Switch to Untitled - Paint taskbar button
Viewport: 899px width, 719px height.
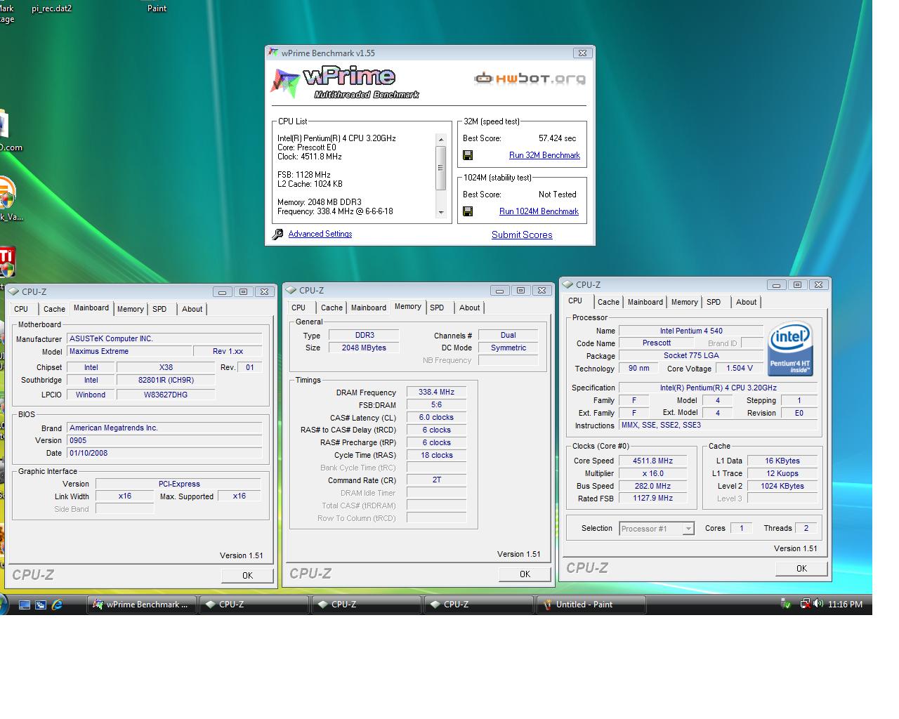(x=591, y=605)
